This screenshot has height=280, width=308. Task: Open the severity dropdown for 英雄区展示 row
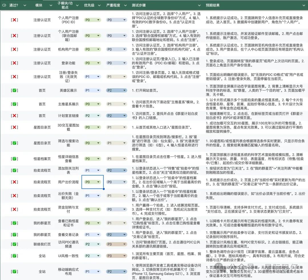(116, 90)
